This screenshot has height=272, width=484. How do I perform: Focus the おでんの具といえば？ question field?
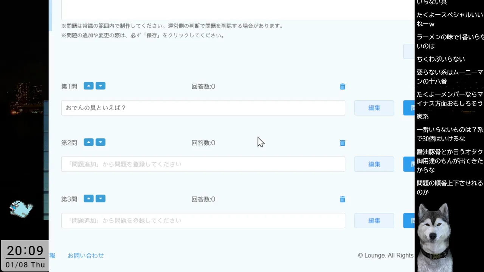tap(203, 108)
